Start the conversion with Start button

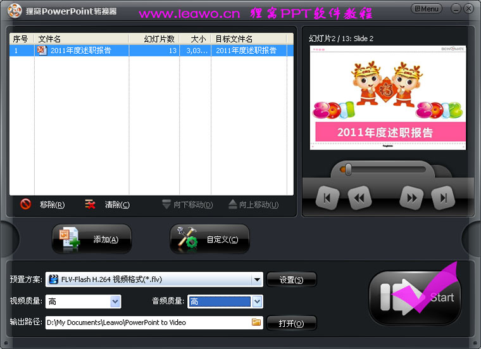click(x=415, y=298)
